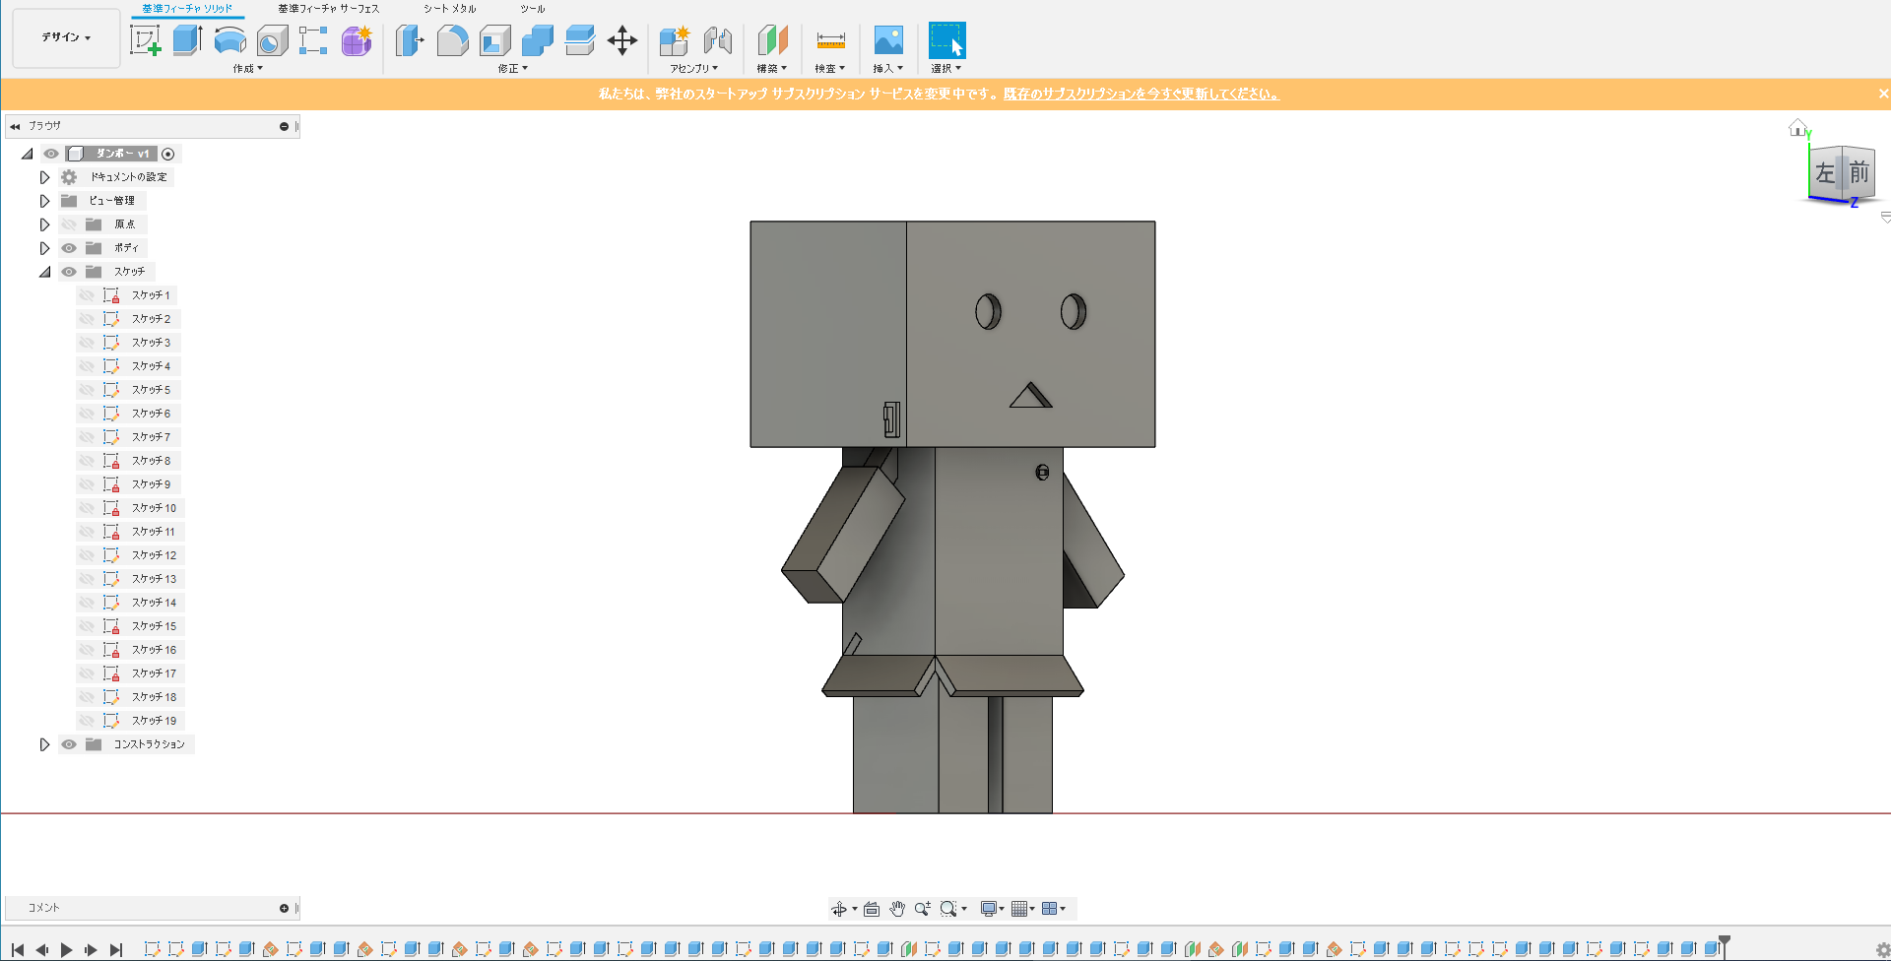Expand the ドキュメントの設定 tree node

point(44,177)
